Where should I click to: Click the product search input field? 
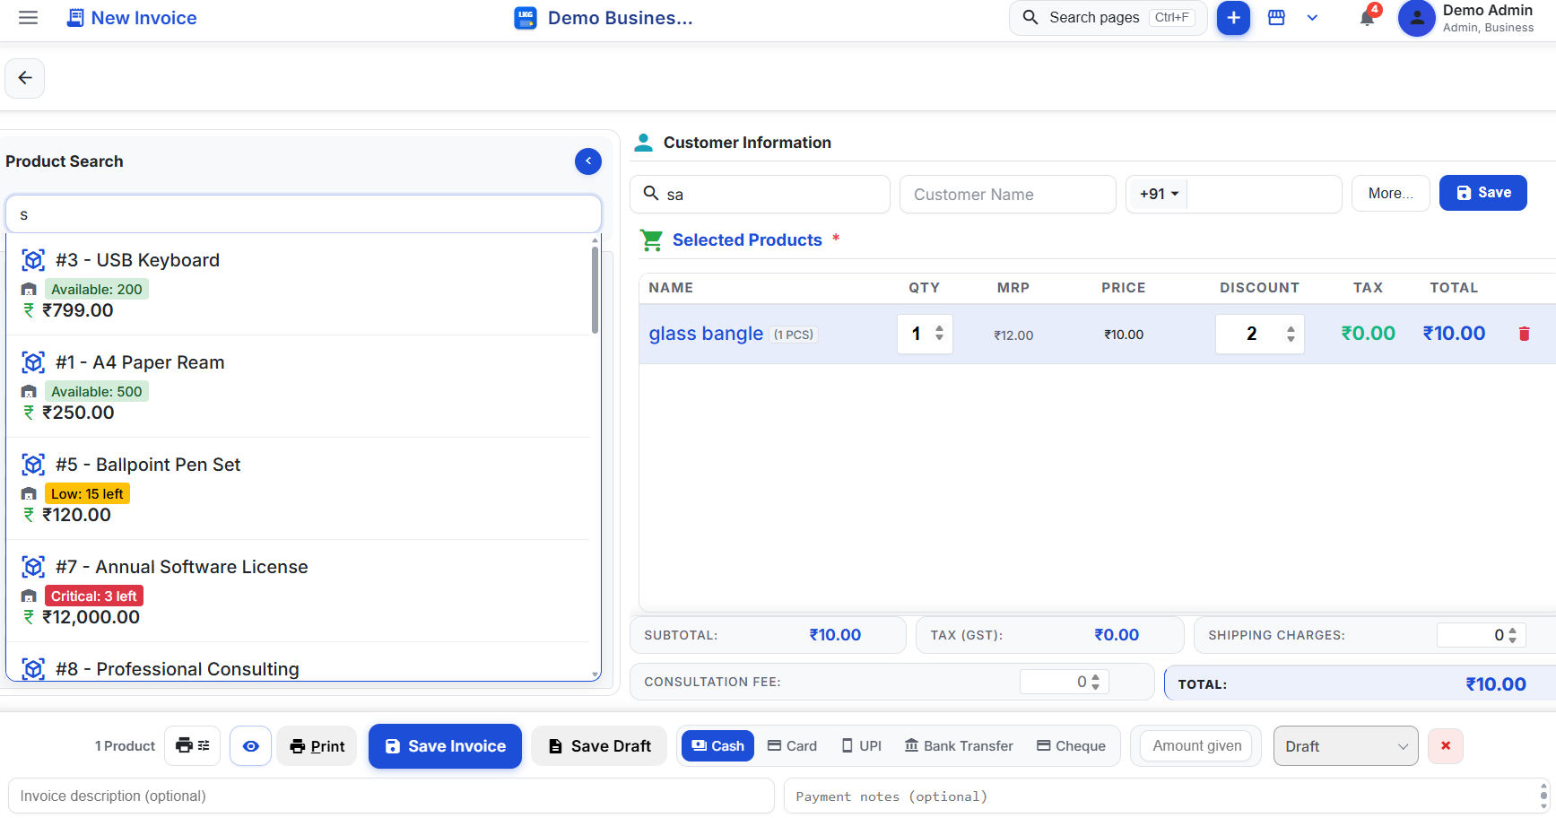[x=303, y=214]
